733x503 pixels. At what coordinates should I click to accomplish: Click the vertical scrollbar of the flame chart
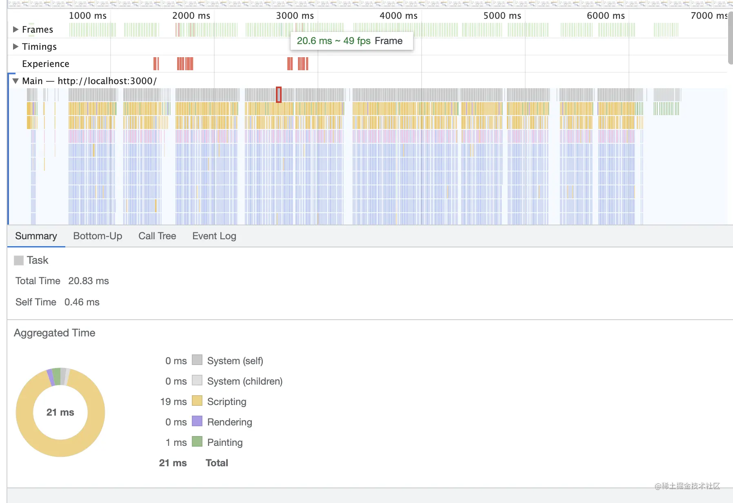coord(730,39)
